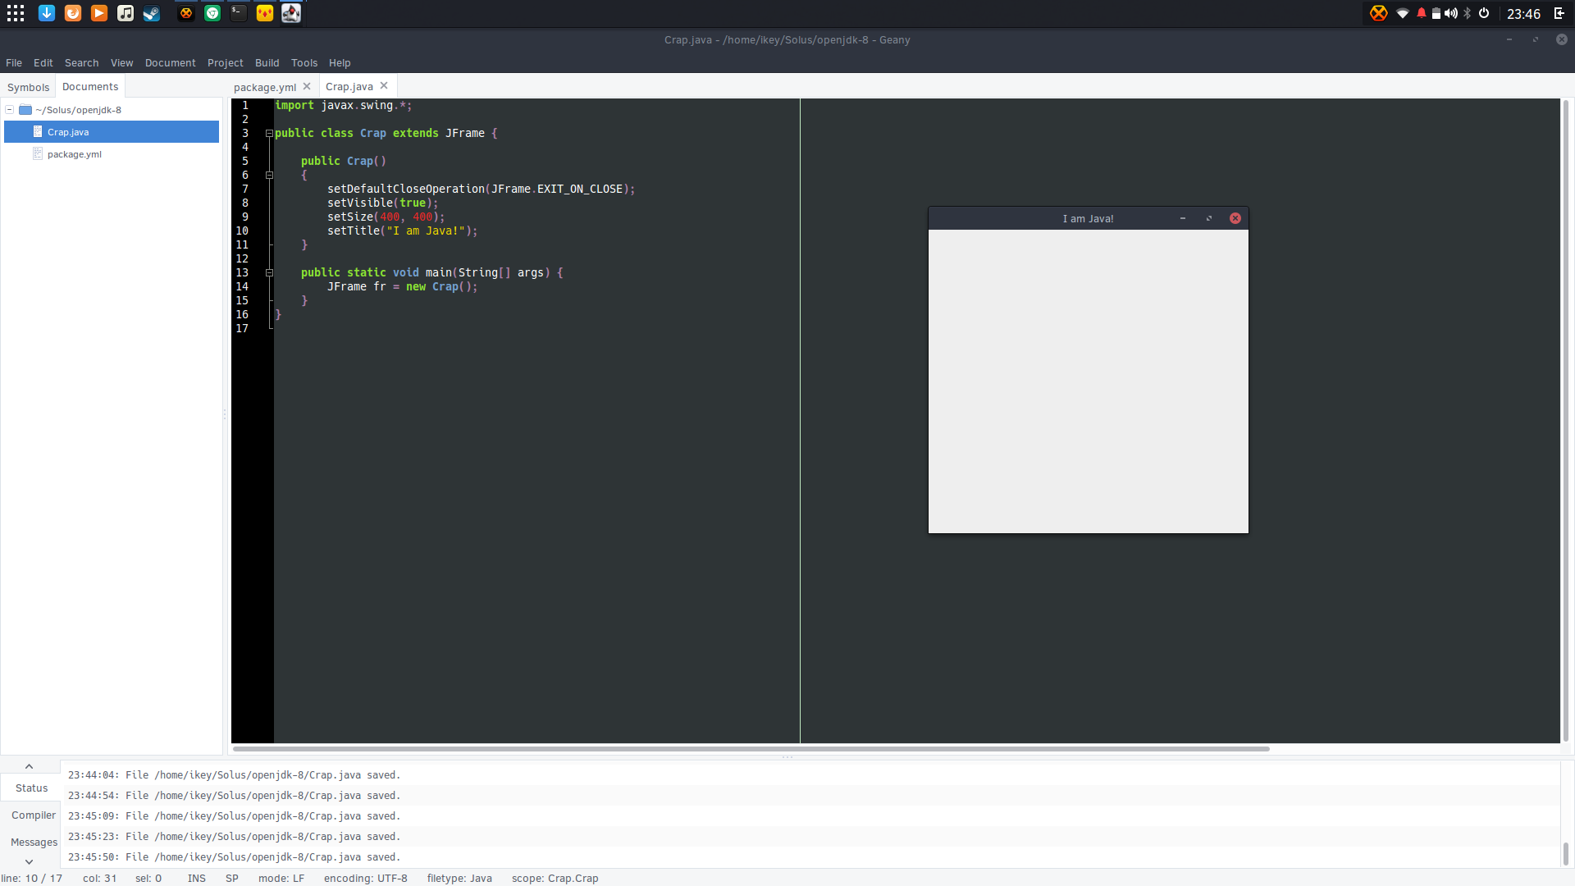This screenshot has height=886, width=1575.
Task: Open the Project menu
Action: click(x=226, y=63)
